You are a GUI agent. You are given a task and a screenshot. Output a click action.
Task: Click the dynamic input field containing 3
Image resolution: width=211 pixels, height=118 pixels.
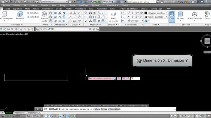[x=135, y=78]
